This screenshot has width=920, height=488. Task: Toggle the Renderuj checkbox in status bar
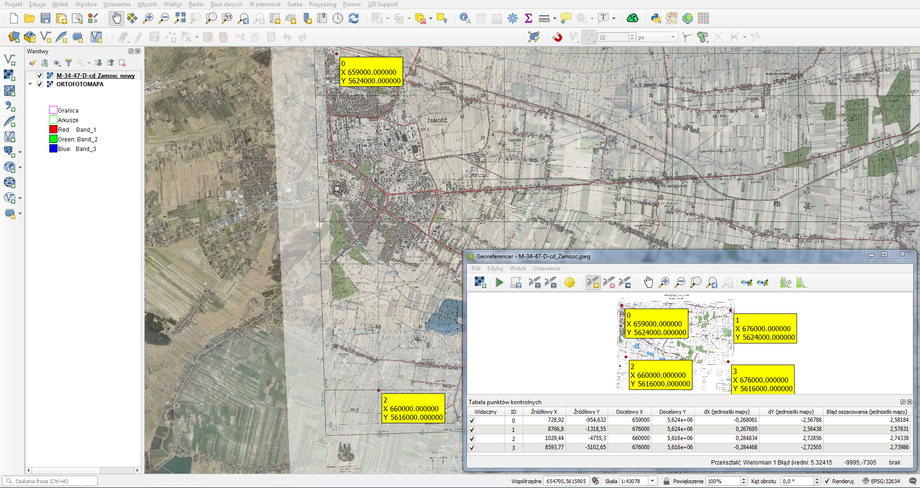point(827,481)
